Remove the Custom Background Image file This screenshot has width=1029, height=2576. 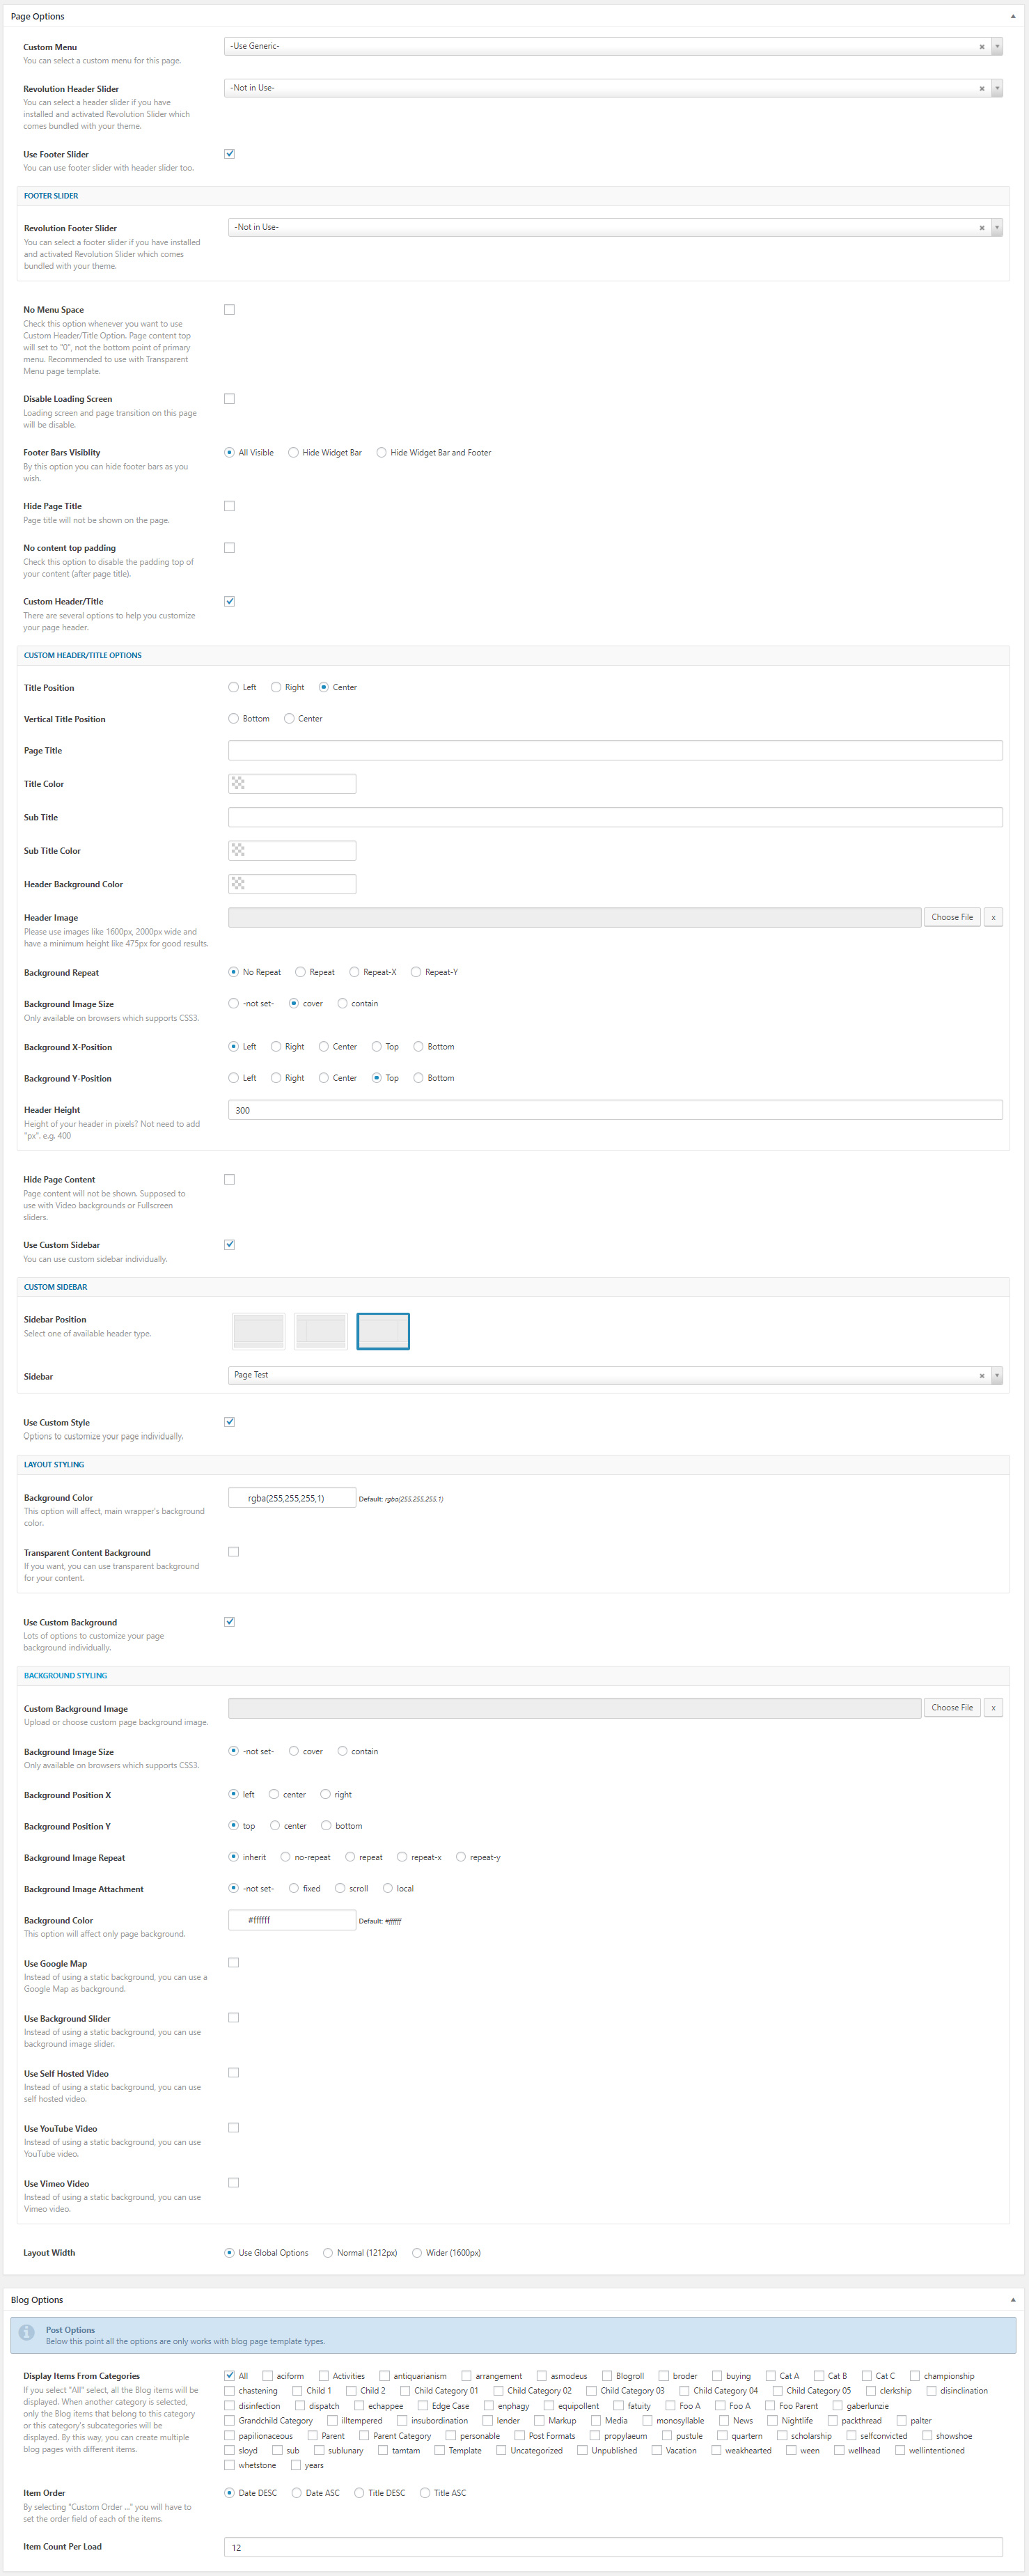[x=992, y=1708]
